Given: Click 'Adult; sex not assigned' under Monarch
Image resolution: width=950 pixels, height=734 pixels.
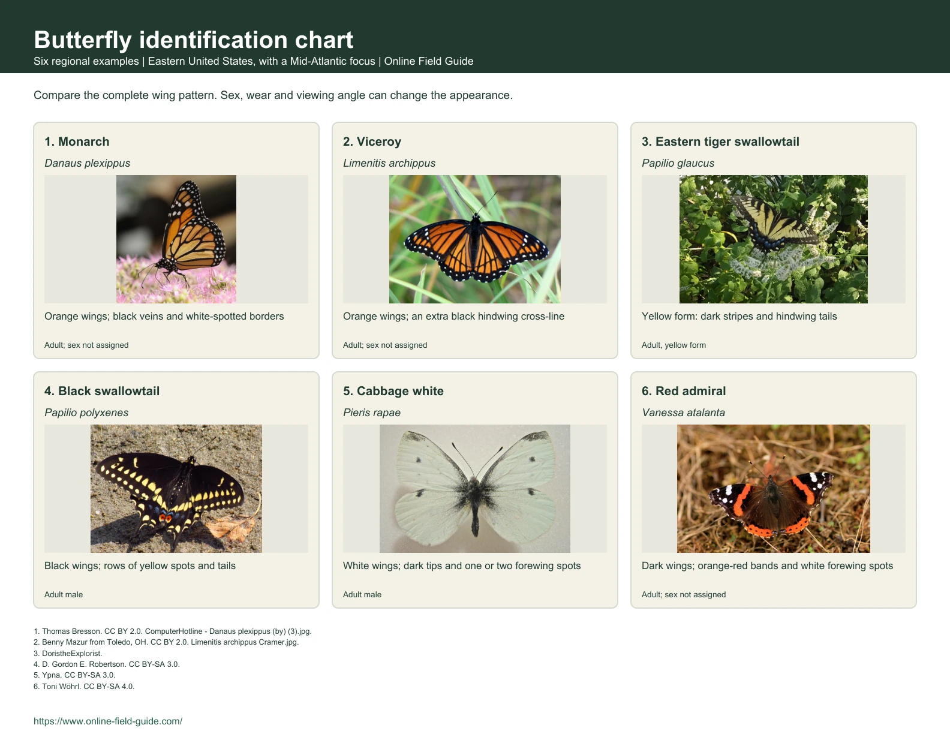Looking at the screenshot, I should (86, 345).
